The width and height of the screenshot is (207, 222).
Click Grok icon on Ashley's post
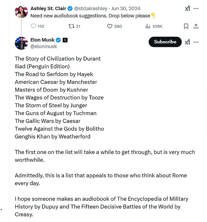tap(187, 8)
